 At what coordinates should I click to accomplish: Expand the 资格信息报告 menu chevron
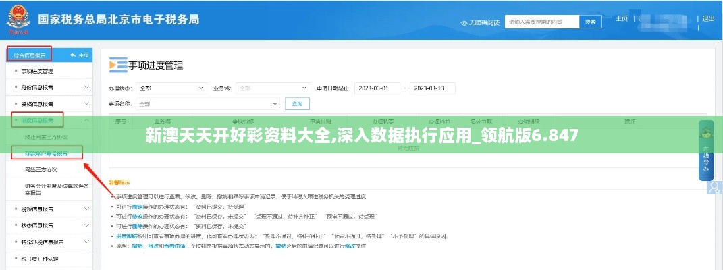86,104
